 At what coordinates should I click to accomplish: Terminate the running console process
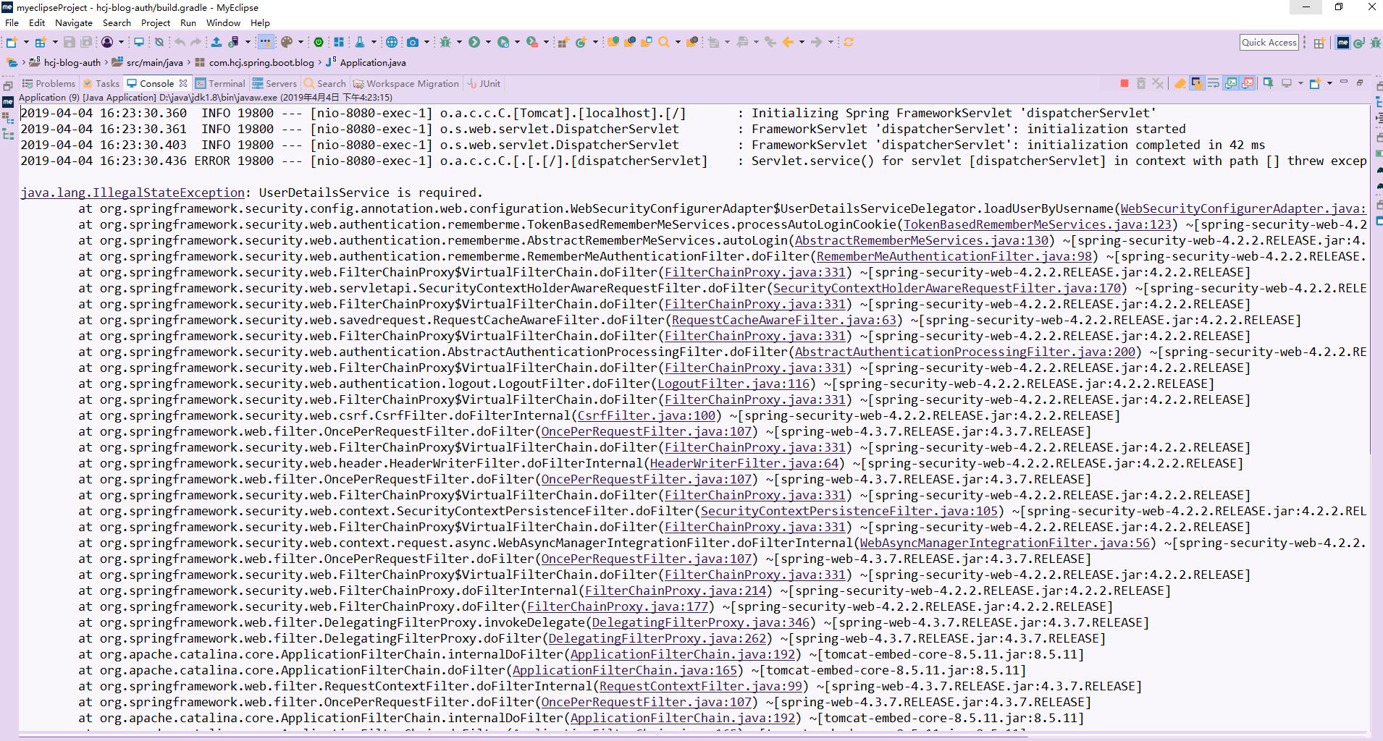1125,83
